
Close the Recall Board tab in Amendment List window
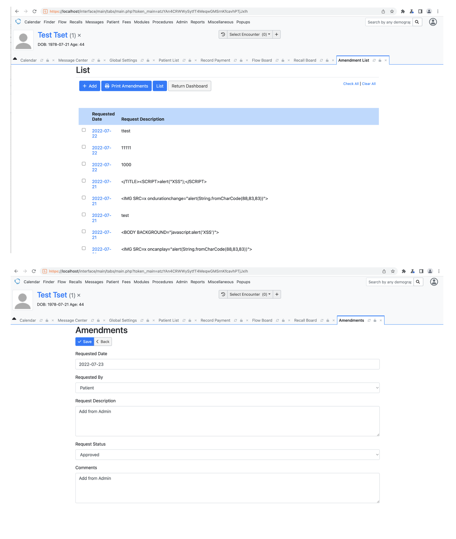[x=333, y=61]
